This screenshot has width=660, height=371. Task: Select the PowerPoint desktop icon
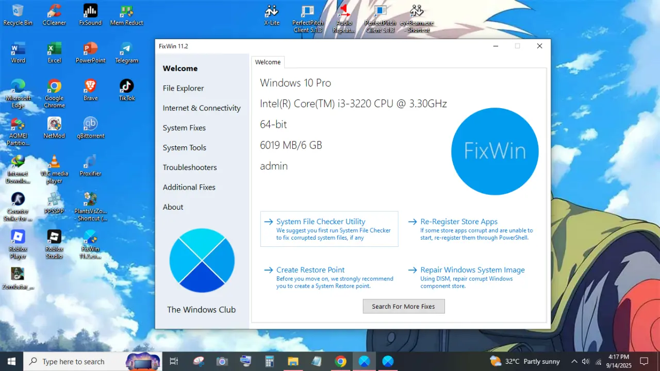point(90,53)
